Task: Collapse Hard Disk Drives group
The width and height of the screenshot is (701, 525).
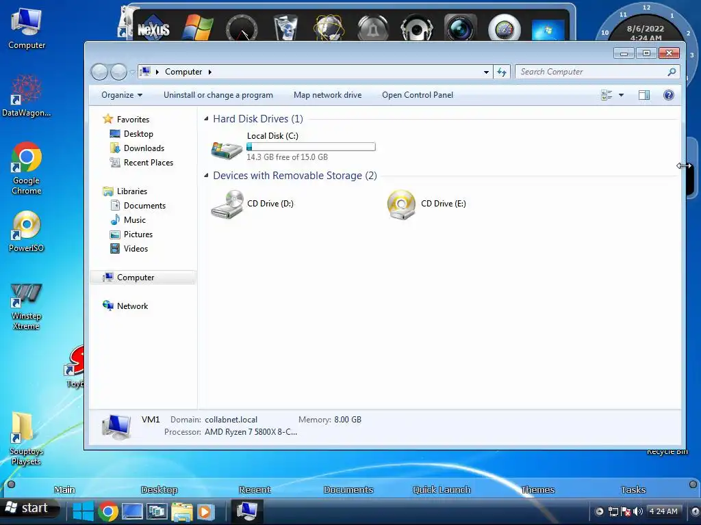Action: coord(206,119)
